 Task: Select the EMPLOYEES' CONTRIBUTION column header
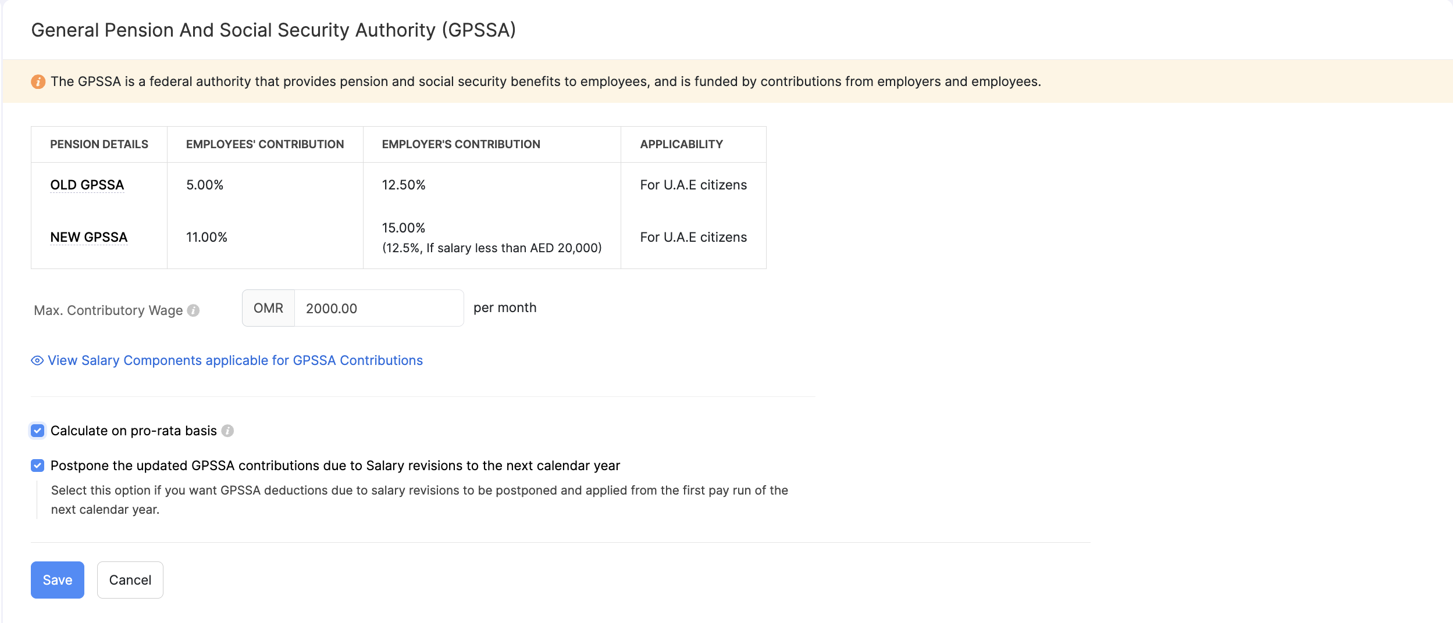pos(265,144)
